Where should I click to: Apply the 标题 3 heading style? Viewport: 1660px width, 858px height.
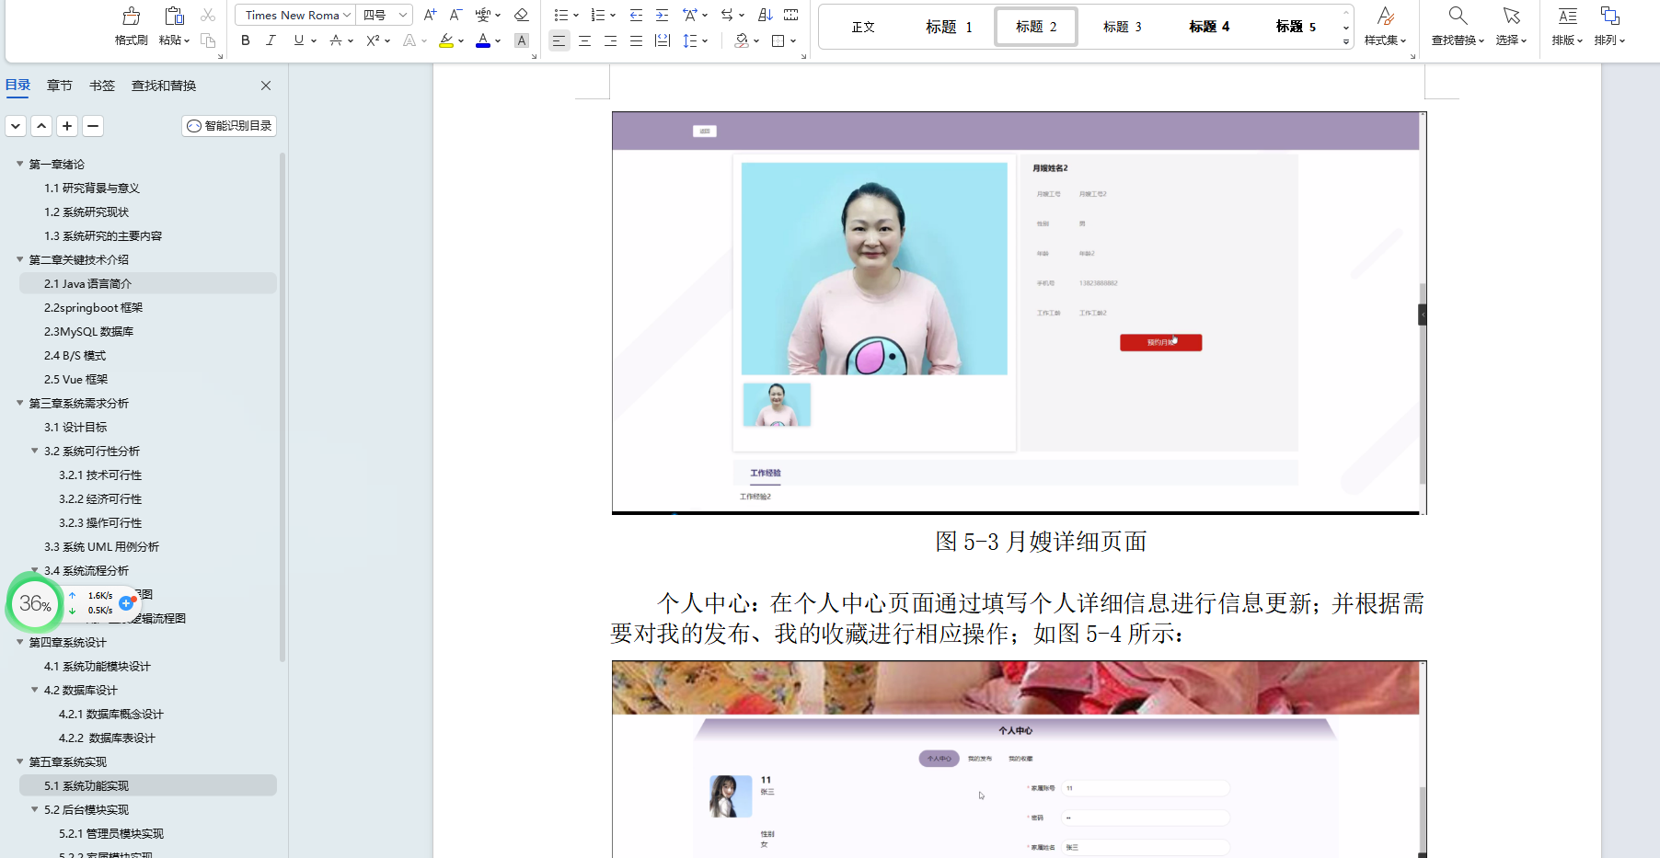(x=1122, y=26)
